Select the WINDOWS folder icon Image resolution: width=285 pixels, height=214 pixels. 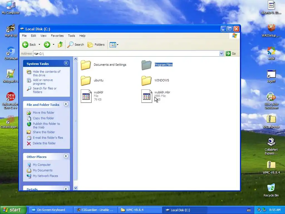click(146, 81)
